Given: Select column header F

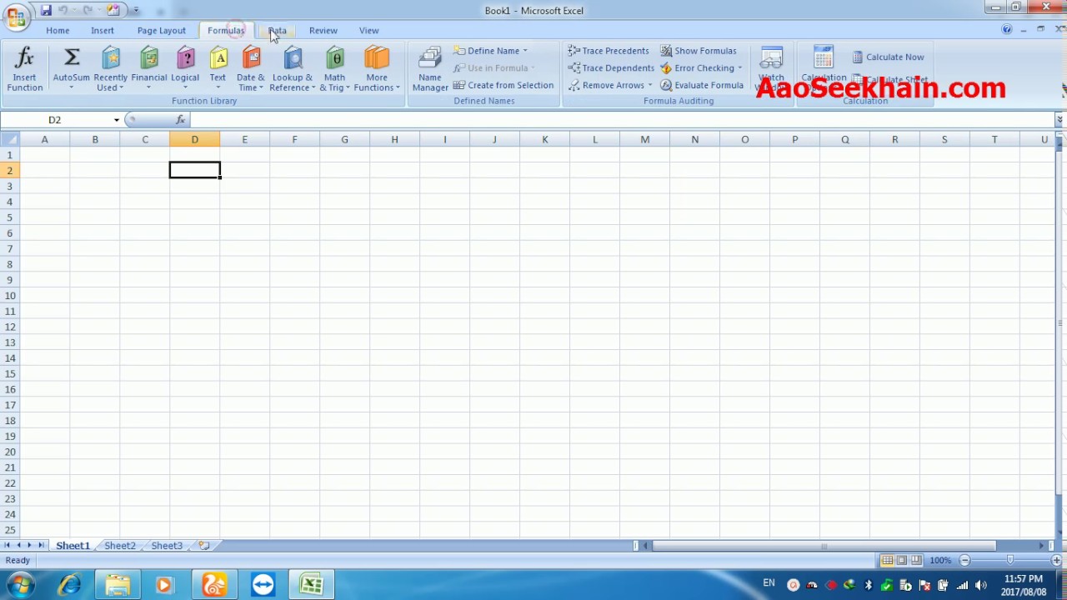Looking at the screenshot, I should (294, 139).
